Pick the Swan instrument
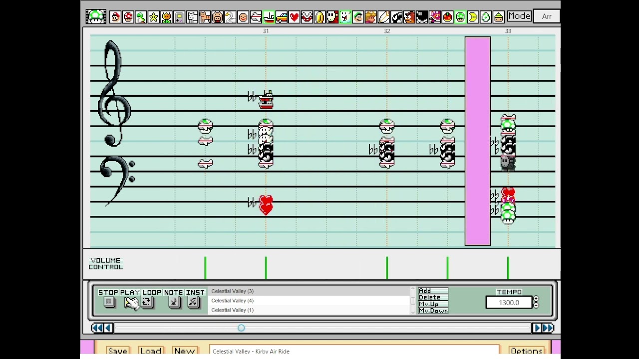 (x=230, y=17)
